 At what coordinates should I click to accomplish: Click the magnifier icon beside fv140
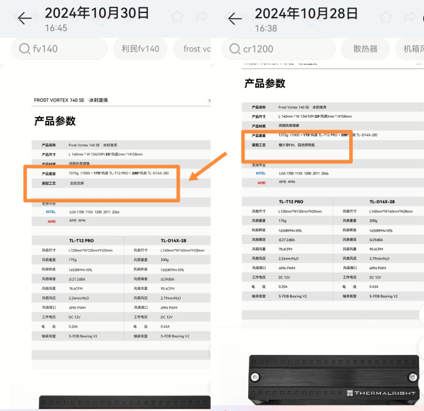[x=24, y=49]
